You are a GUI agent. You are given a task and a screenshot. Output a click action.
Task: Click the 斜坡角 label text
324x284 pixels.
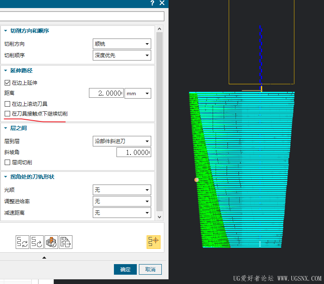[12, 152]
